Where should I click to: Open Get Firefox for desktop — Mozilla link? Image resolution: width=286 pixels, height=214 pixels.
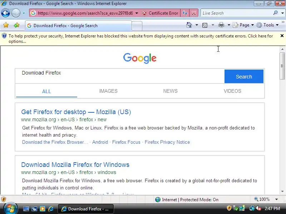point(76,112)
